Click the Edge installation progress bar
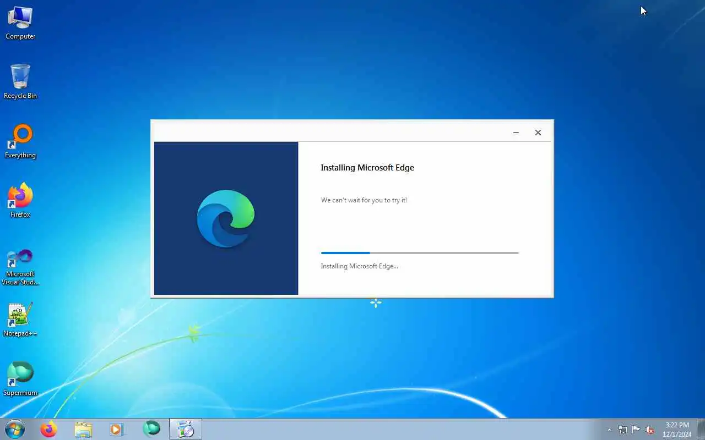Image resolution: width=705 pixels, height=440 pixels. point(420,253)
